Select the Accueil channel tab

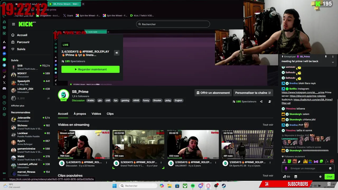click(x=63, y=114)
